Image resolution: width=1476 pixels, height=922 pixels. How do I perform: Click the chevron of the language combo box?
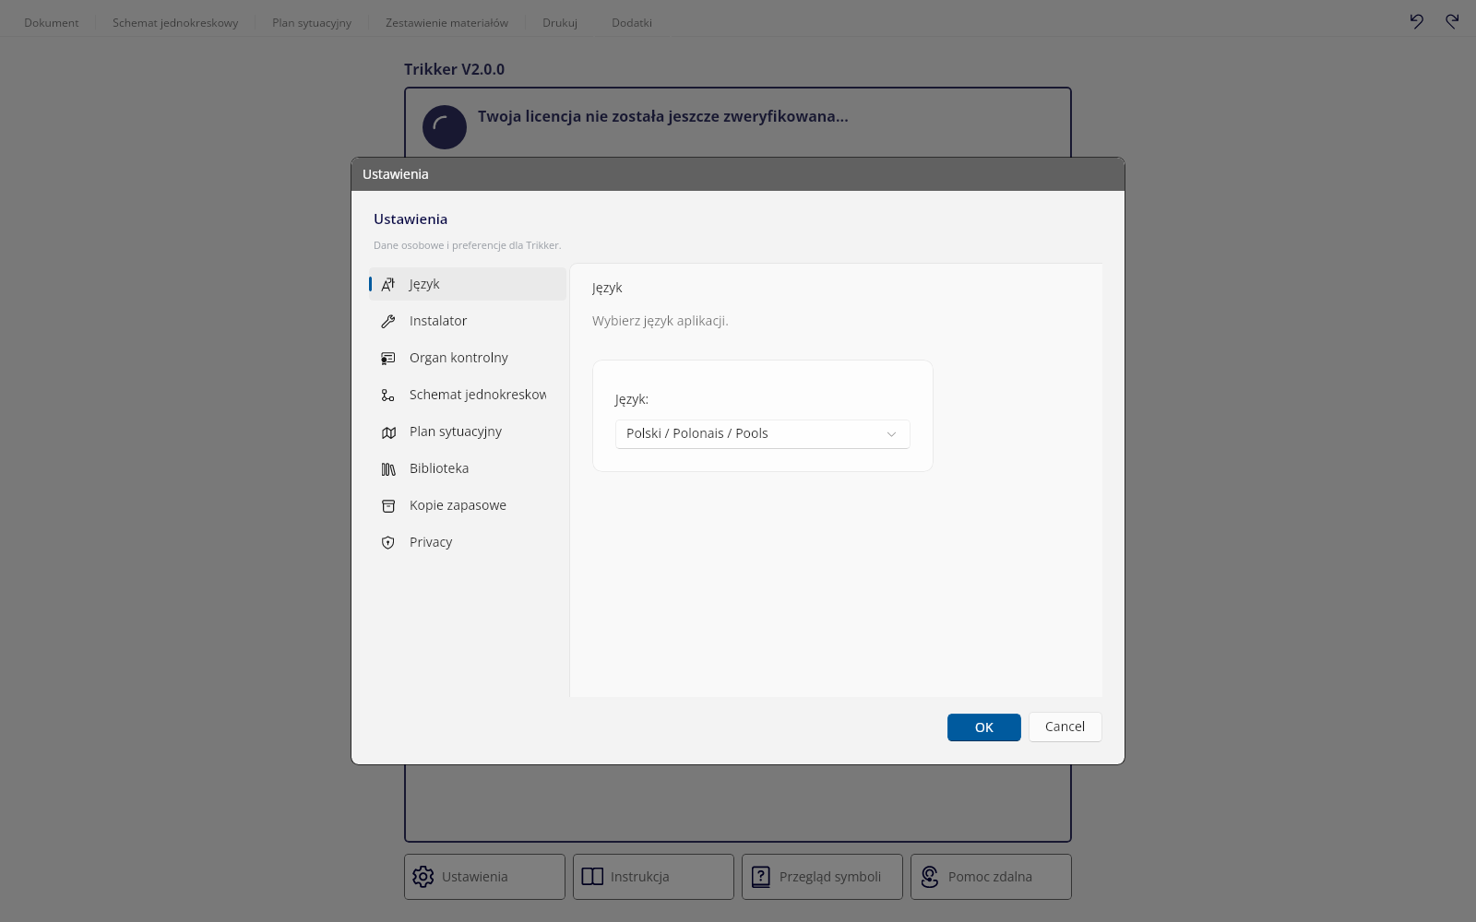pos(891,434)
